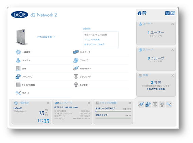The width and height of the screenshot is (193, 143).
Task: Click 自分のグループを表示 link
Action: point(94,44)
